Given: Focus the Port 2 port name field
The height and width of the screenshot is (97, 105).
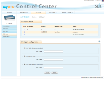Looking at the screenshot, I should click(x=54, y=60).
